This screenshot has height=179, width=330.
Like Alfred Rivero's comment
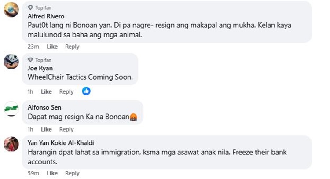pos(52,47)
